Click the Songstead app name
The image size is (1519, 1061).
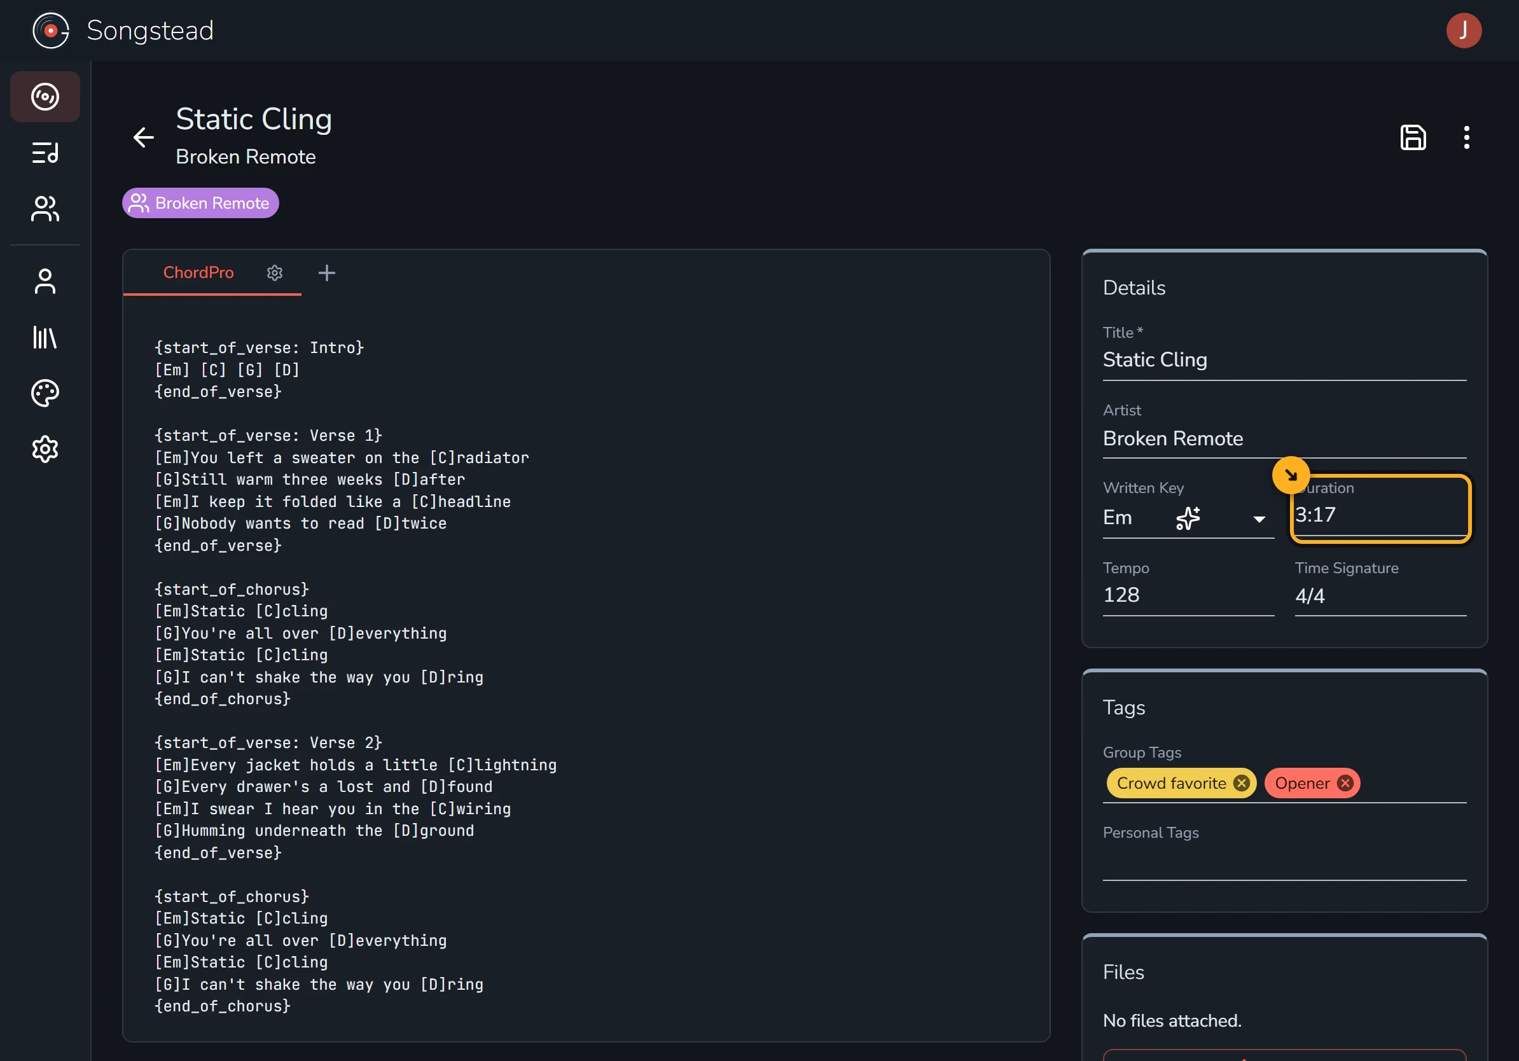point(150,31)
